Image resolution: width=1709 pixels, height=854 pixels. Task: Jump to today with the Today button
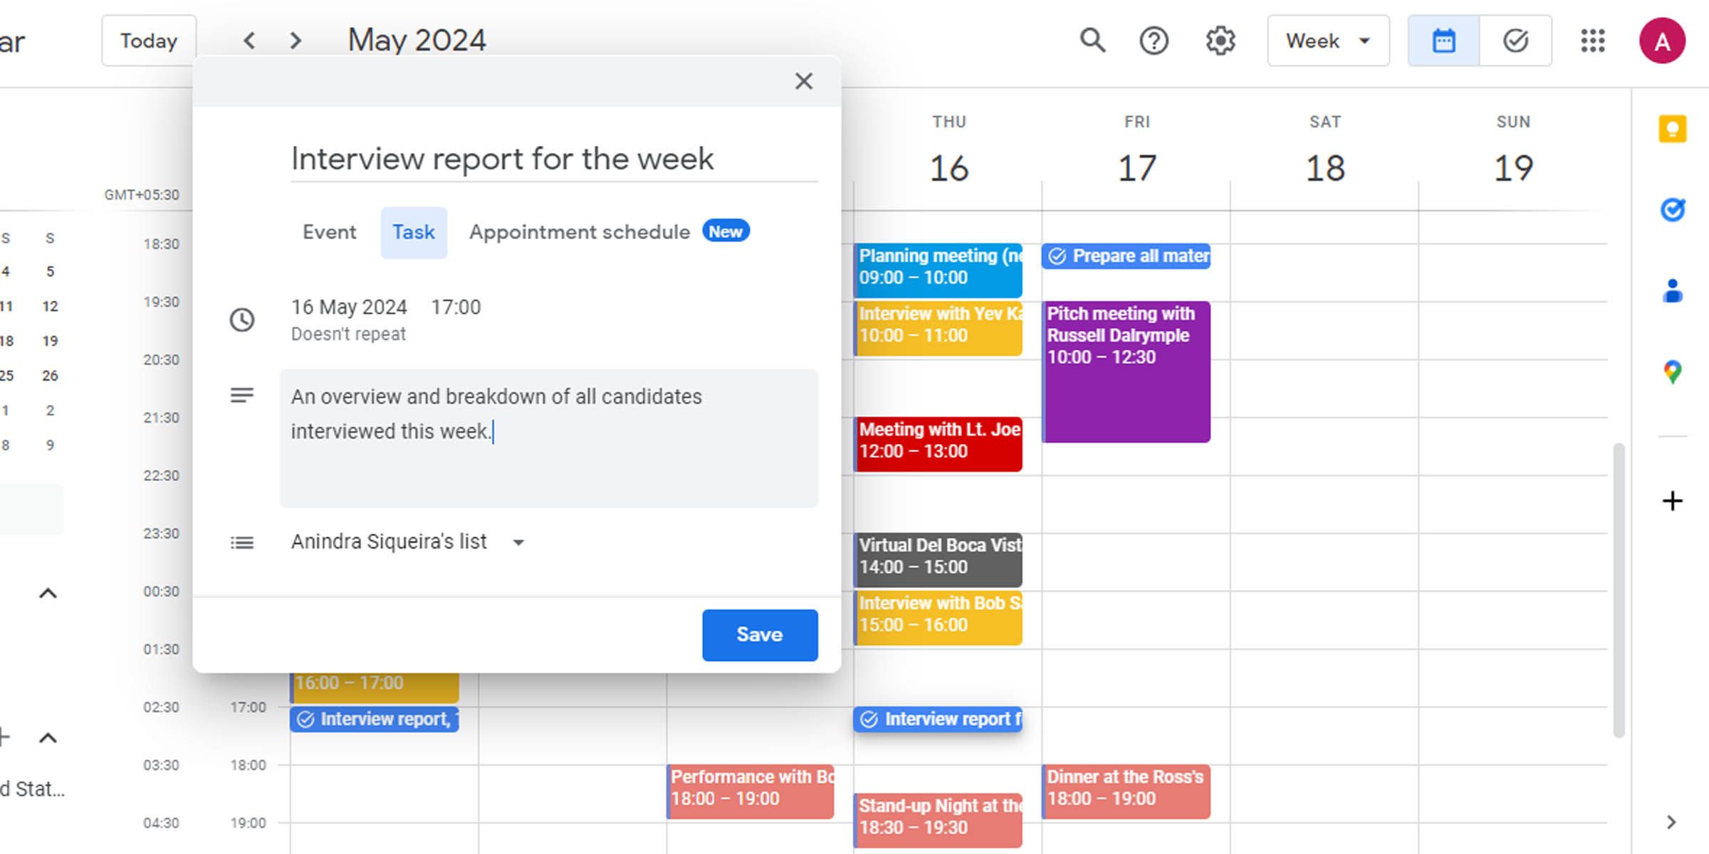[x=148, y=41]
